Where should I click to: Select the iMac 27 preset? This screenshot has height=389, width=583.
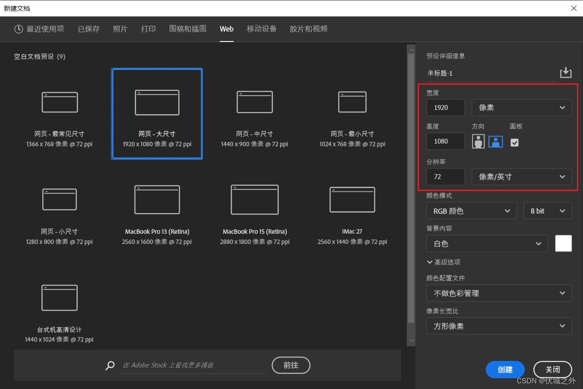352,200
